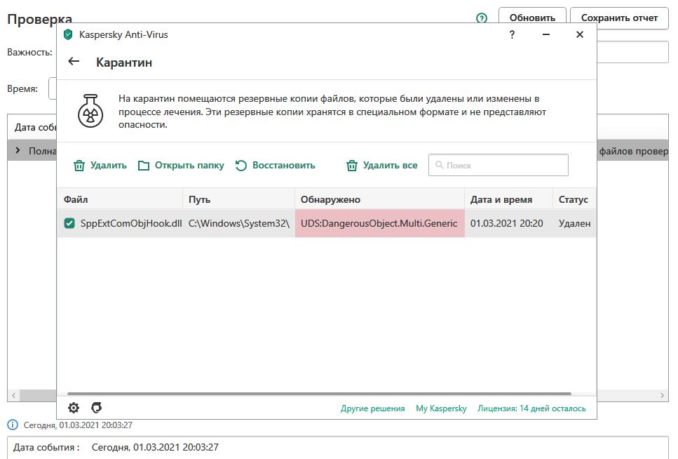Click the trash icon for Удалить
The height and width of the screenshot is (459, 678).
pos(79,166)
